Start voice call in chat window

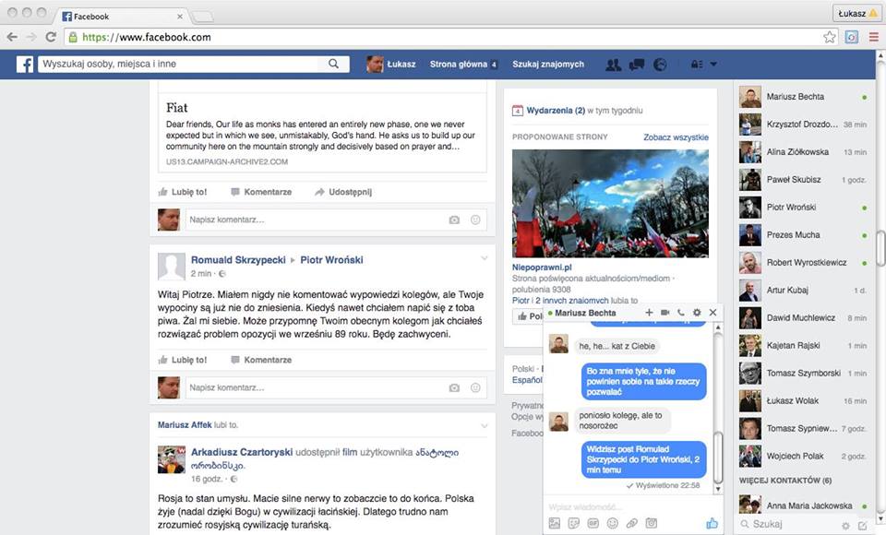(x=680, y=313)
